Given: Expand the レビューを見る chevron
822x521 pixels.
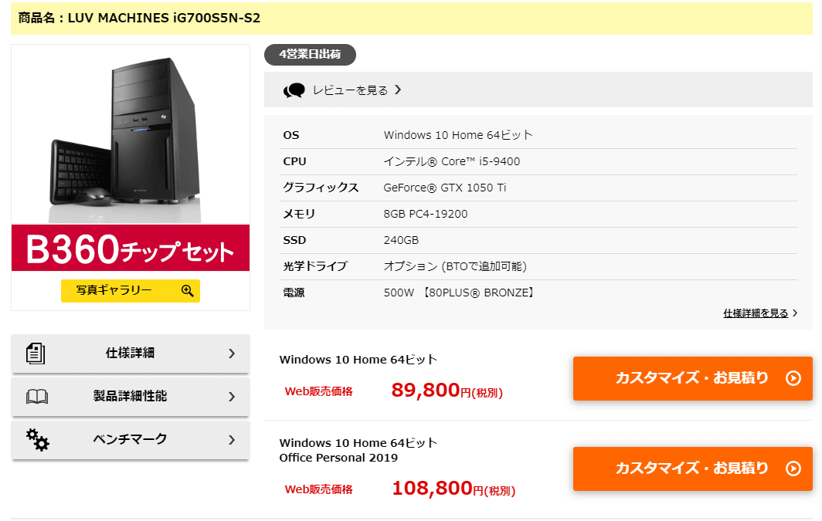Looking at the screenshot, I should point(398,90).
